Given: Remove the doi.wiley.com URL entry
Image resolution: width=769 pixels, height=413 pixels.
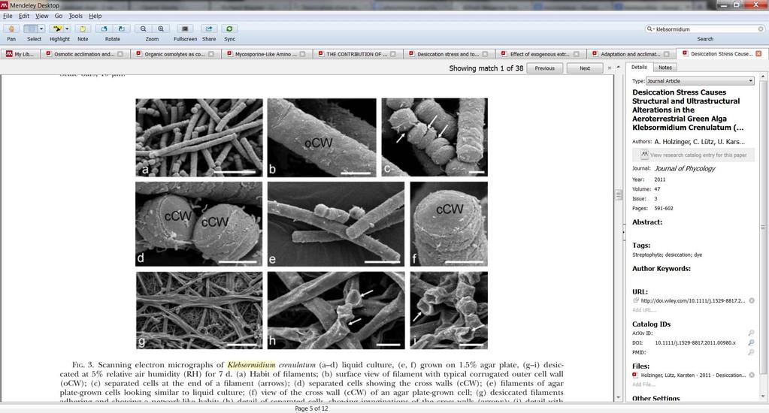Looking at the screenshot, I should click(752, 301).
